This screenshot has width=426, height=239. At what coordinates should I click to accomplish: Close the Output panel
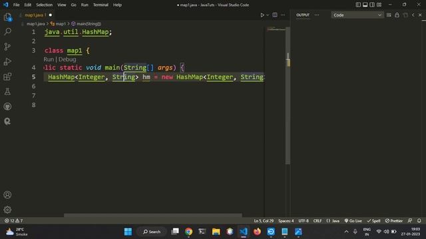pyautogui.click(x=420, y=15)
